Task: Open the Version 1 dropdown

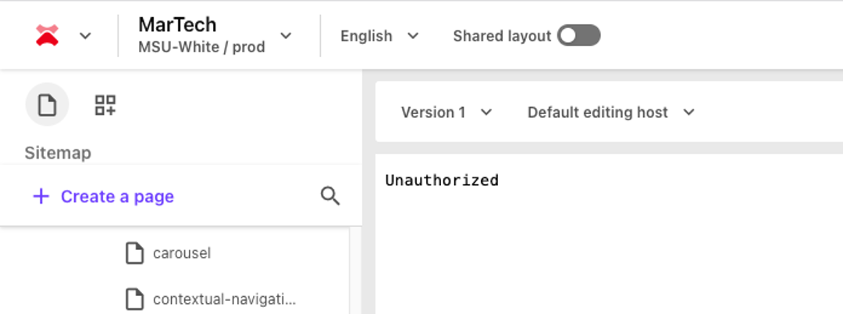Action: click(446, 112)
